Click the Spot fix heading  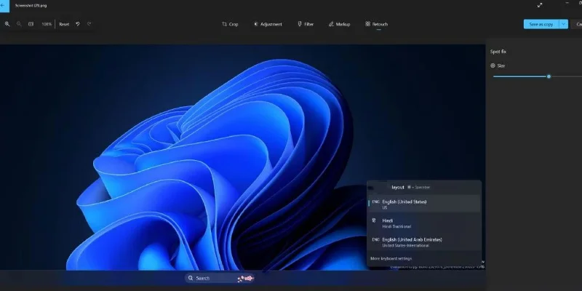[498, 52]
